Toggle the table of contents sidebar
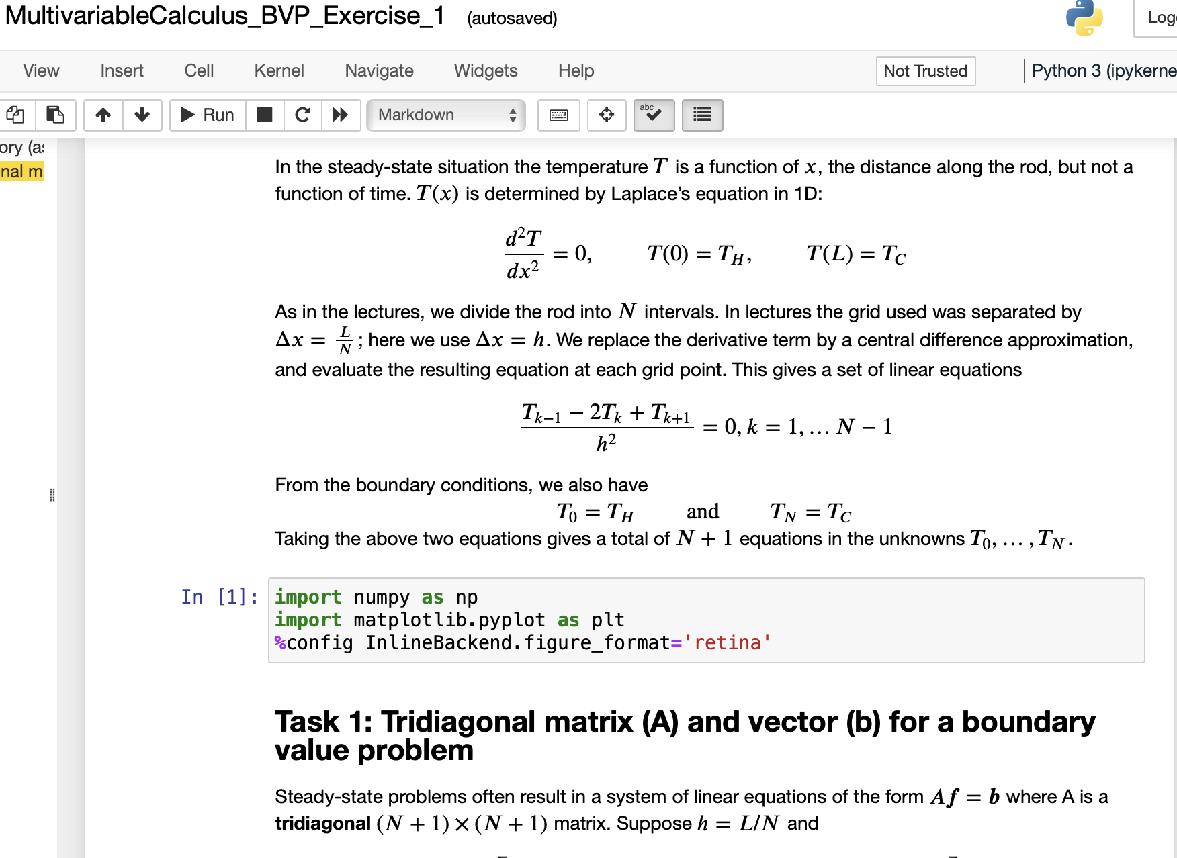This screenshot has width=1177, height=858. coord(701,115)
